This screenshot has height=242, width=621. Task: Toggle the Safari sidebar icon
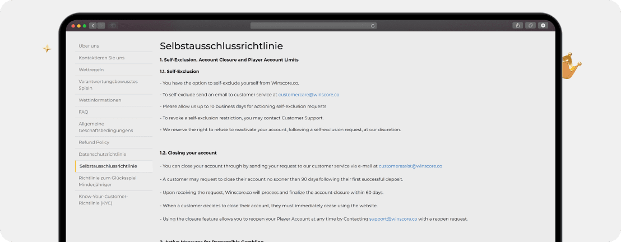coord(113,26)
